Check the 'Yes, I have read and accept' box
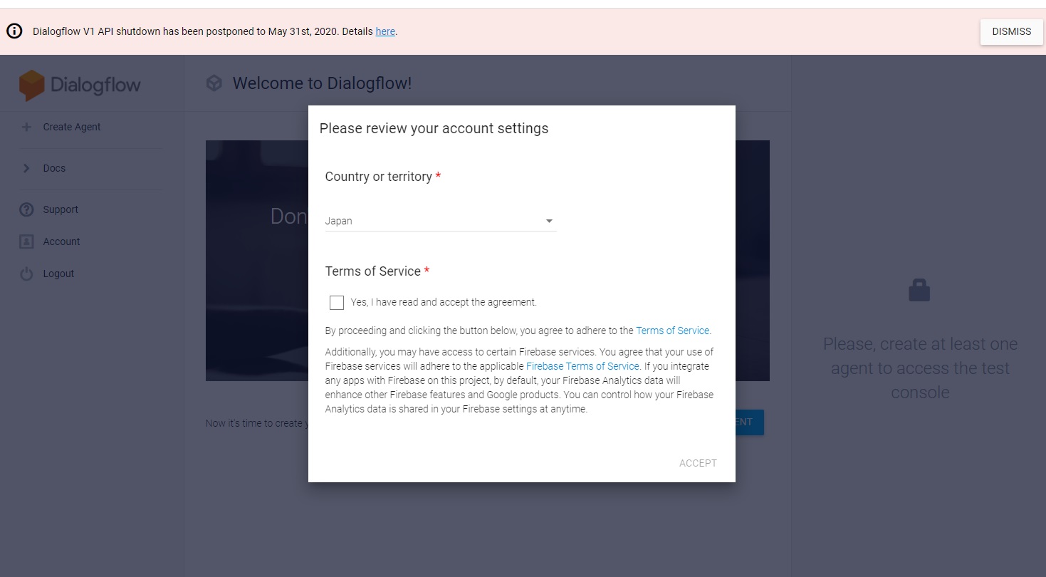The height and width of the screenshot is (577, 1046). (x=337, y=303)
